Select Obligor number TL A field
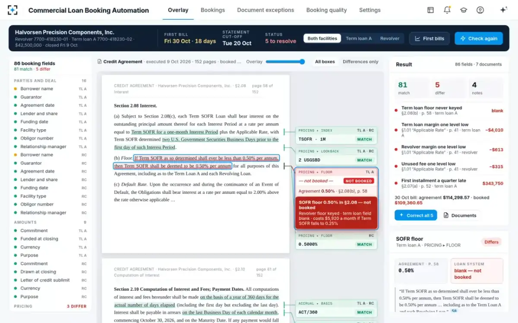The image size is (518, 323). pos(50,138)
